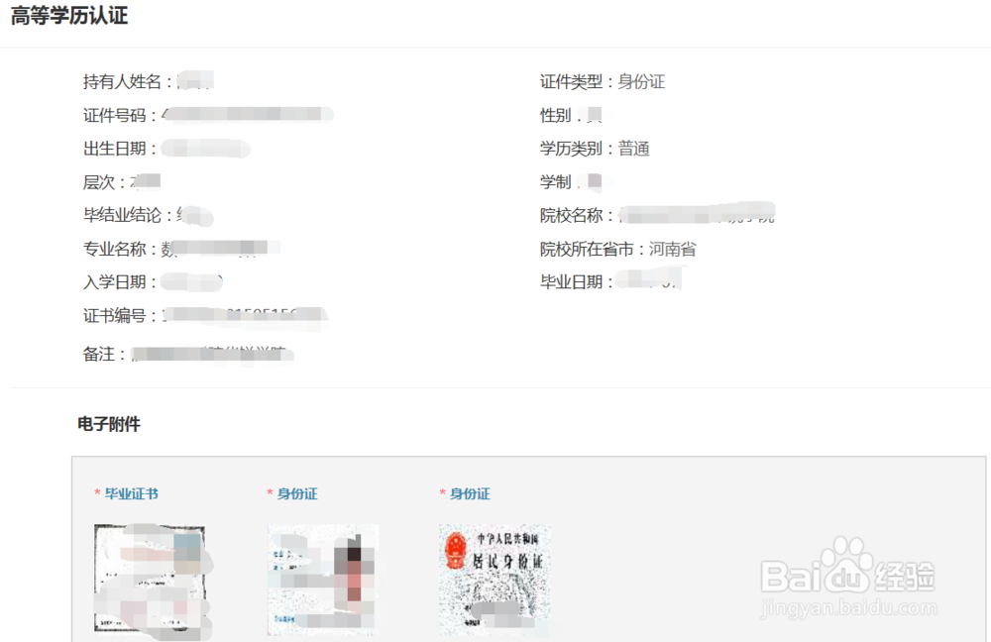Open the 居民身份证 emblem-side thumbnail

(495, 580)
